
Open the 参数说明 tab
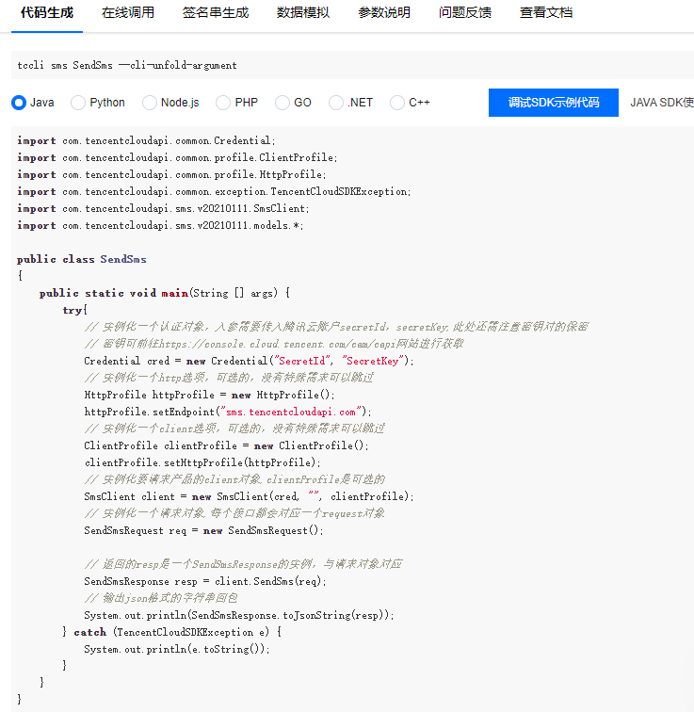point(384,13)
